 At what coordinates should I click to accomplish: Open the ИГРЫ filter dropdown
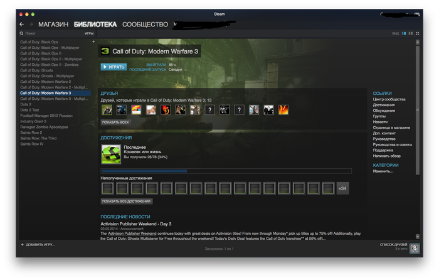[x=89, y=33]
